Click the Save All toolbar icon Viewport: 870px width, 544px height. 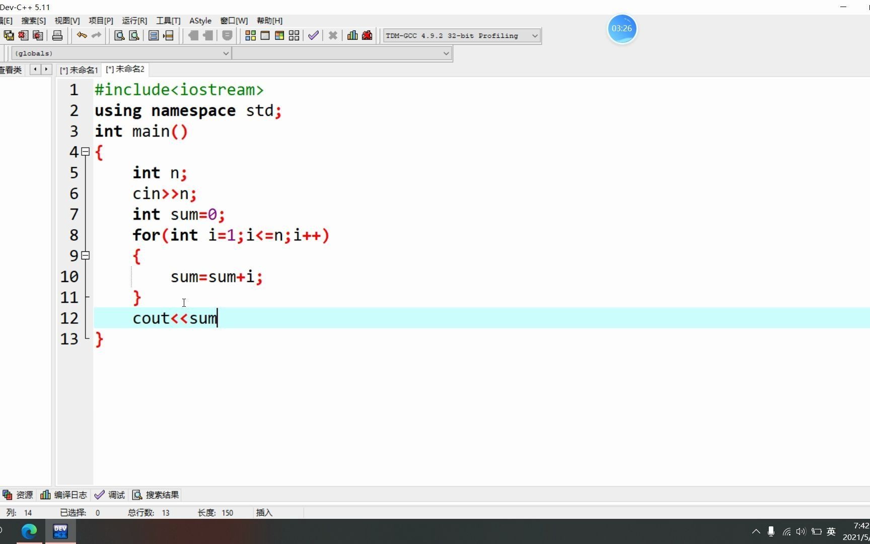9,35
